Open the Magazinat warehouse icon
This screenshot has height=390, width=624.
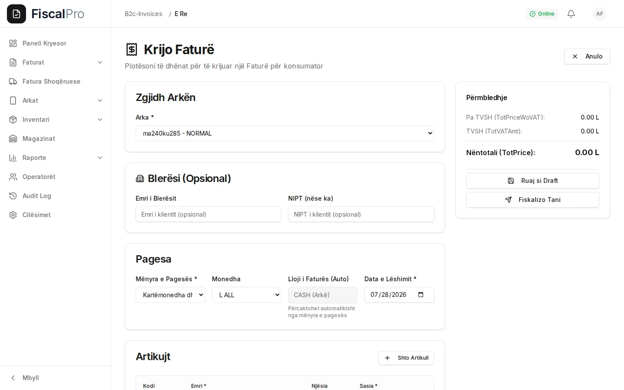[13, 139]
